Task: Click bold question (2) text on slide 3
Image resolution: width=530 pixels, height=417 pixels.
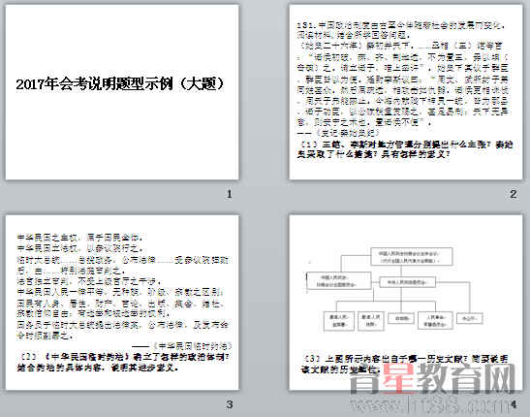Action: click(123, 362)
